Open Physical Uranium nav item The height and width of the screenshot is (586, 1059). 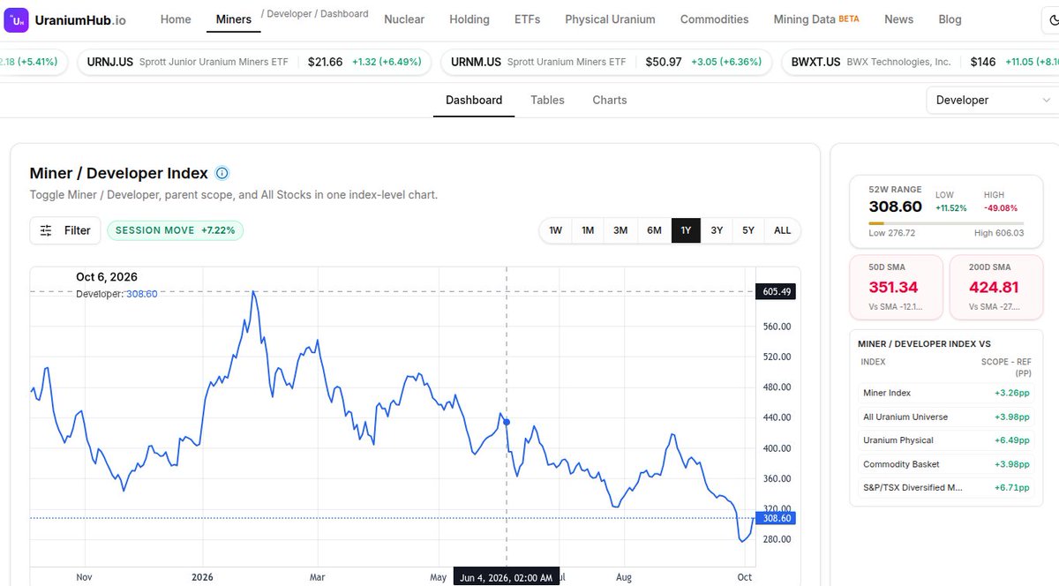pyautogui.click(x=610, y=19)
